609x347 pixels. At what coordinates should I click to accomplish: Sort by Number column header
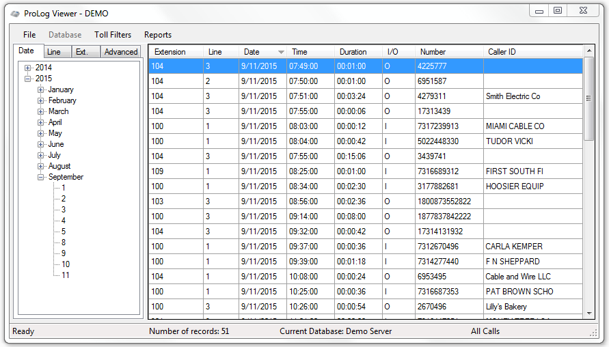pos(449,52)
